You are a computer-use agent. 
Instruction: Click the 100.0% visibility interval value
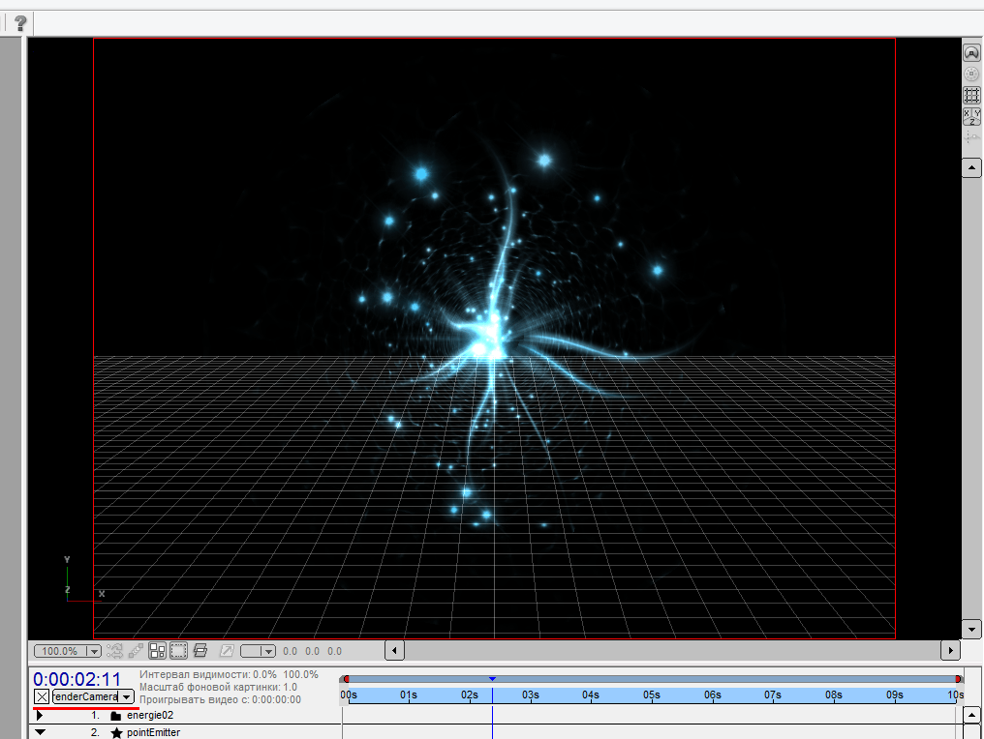[300, 674]
